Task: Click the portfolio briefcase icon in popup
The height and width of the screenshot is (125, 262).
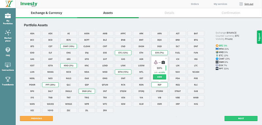Action: pos(163,62)
